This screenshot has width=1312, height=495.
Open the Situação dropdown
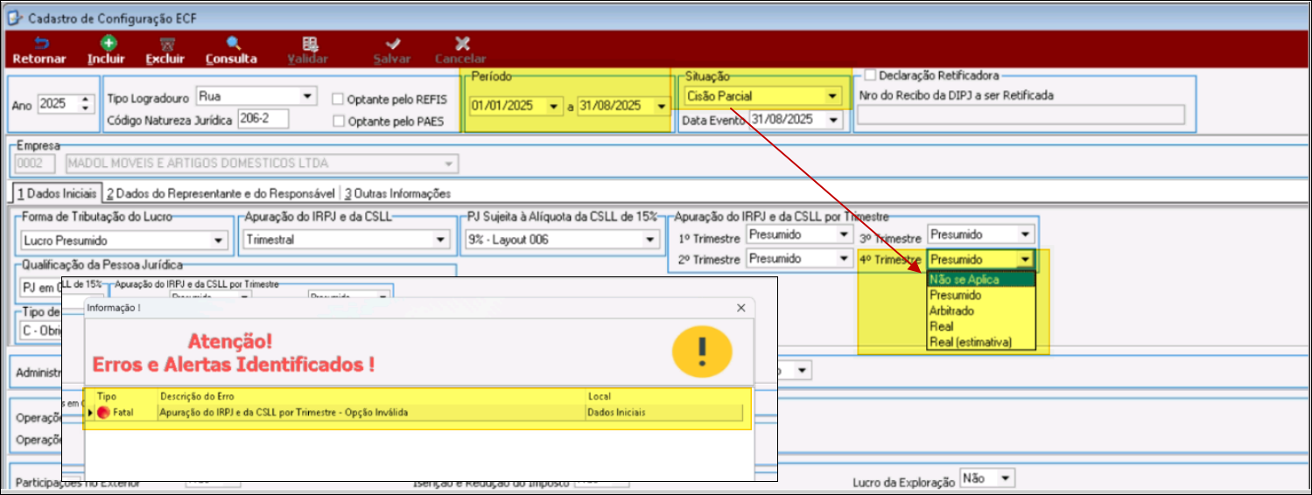click(831, 96)
